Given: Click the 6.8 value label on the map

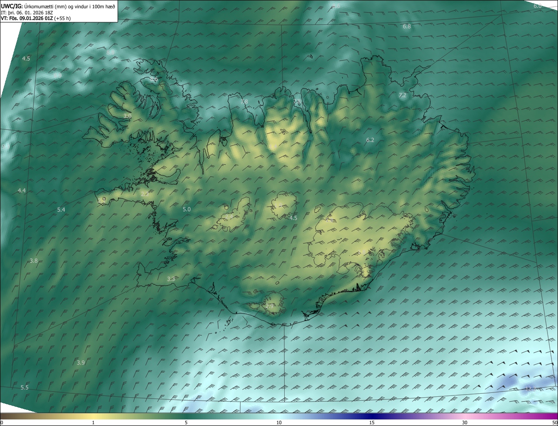Looking at the screenshot, I should (407, 27).
